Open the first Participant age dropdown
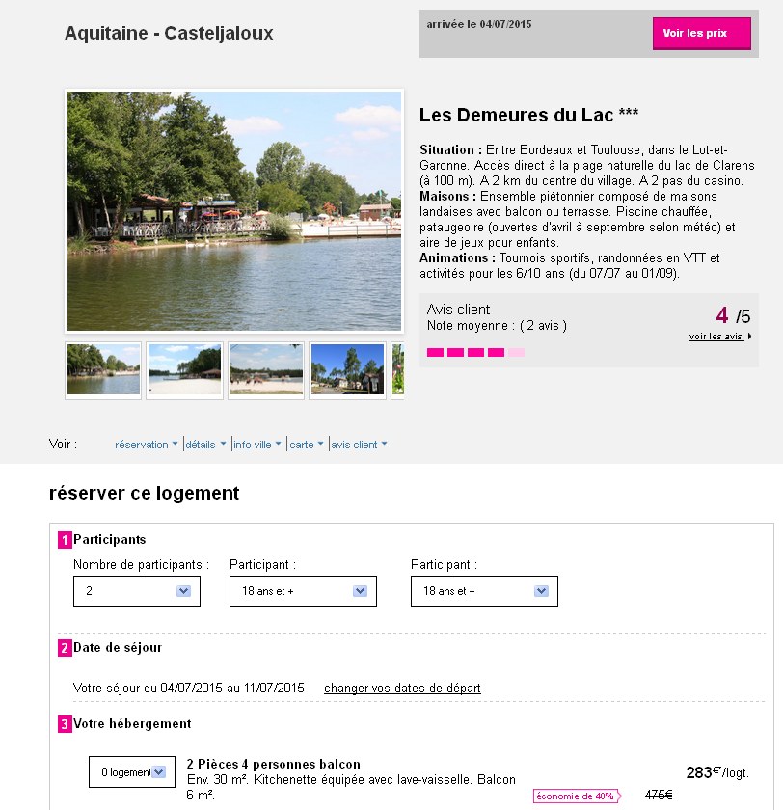783x810 pixels. (x=303, y=591)
